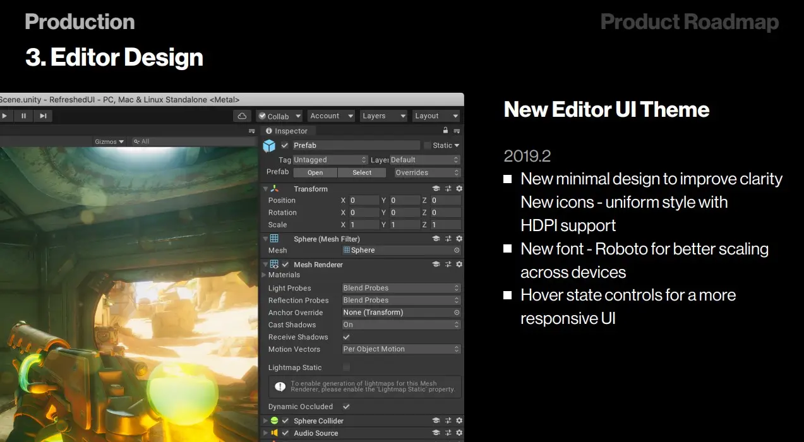Open the Static flags dropdown arrow
804x442 pixels.
click(457, 146)
